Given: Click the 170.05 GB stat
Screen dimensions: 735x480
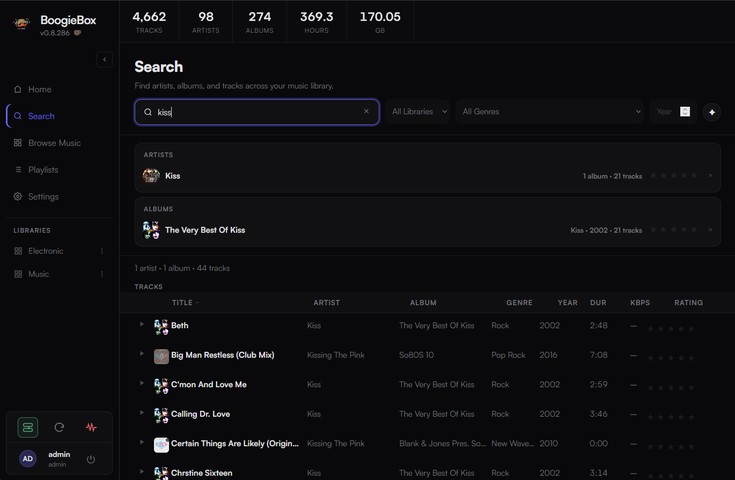Looking at the screenshot, I should coord(380,21).
